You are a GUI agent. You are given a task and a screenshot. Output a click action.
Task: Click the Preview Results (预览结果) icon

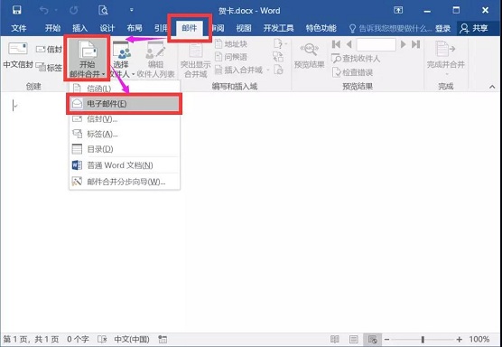point(310,50)
